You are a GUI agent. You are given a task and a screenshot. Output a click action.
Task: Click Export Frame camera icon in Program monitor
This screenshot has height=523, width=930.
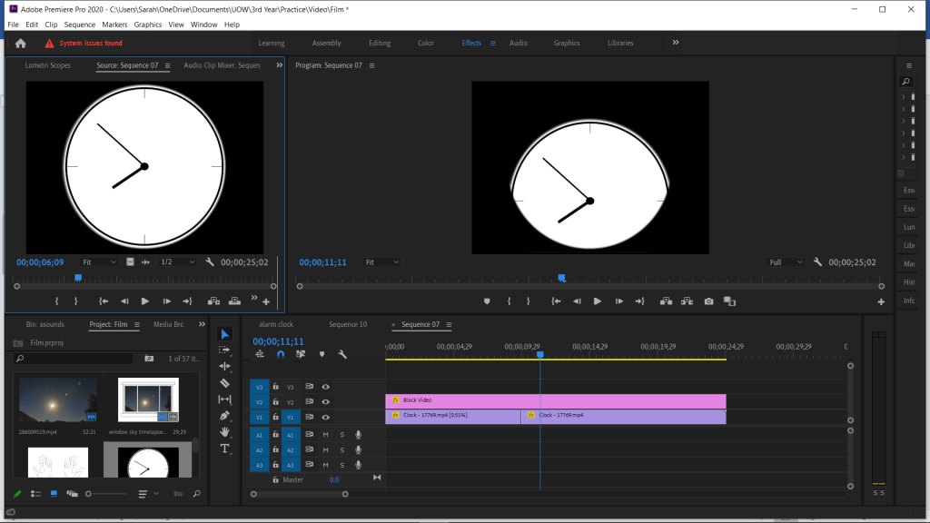tap(708, 301)
